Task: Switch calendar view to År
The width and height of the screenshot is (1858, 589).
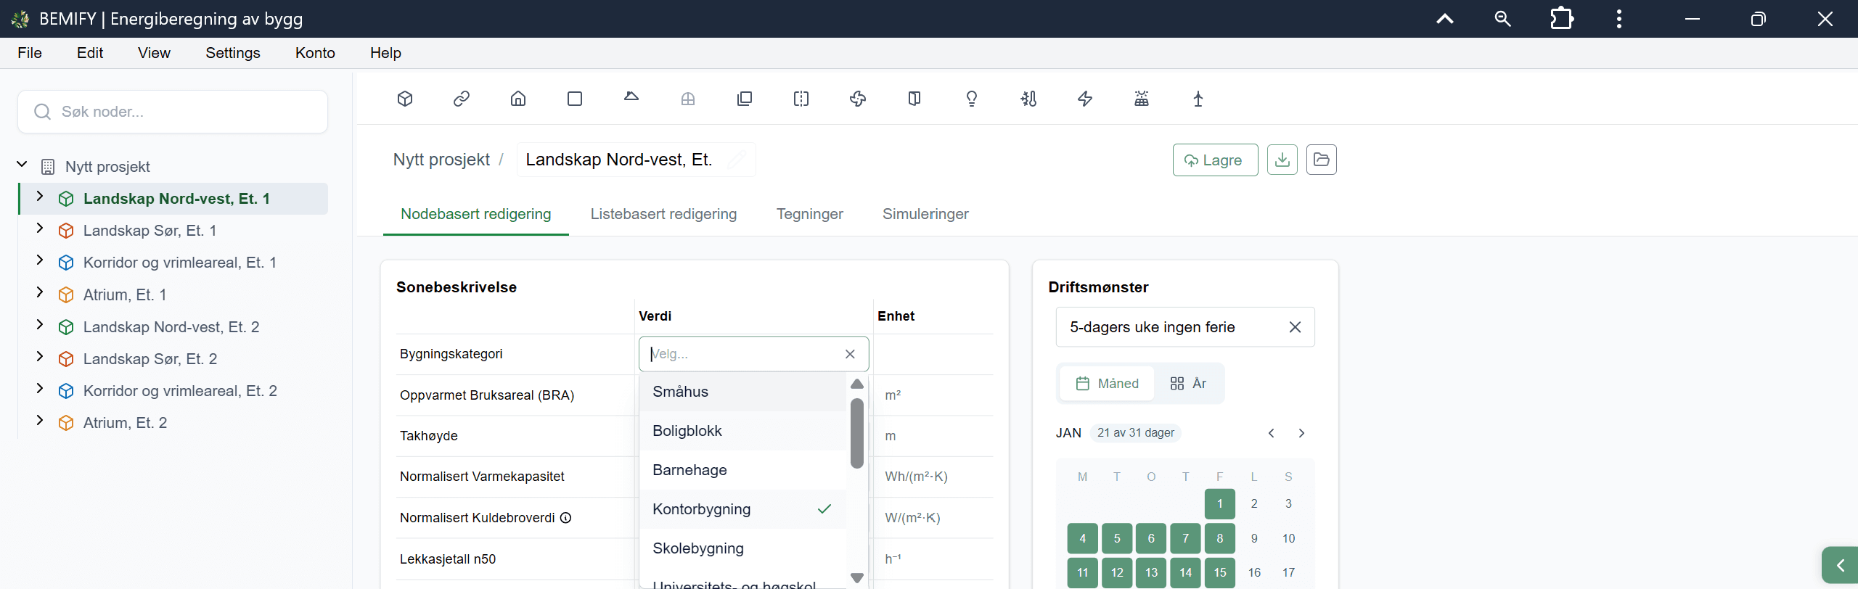Action: 1188,383
